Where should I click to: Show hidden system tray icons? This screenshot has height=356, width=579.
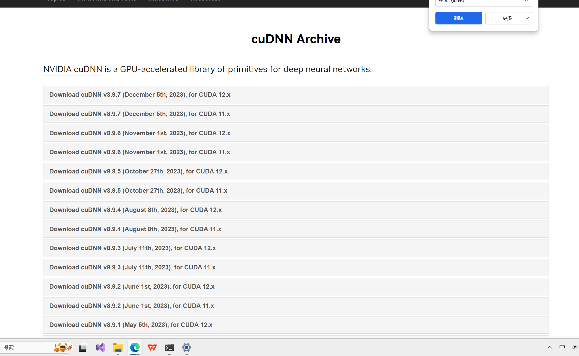click(550, 347)
